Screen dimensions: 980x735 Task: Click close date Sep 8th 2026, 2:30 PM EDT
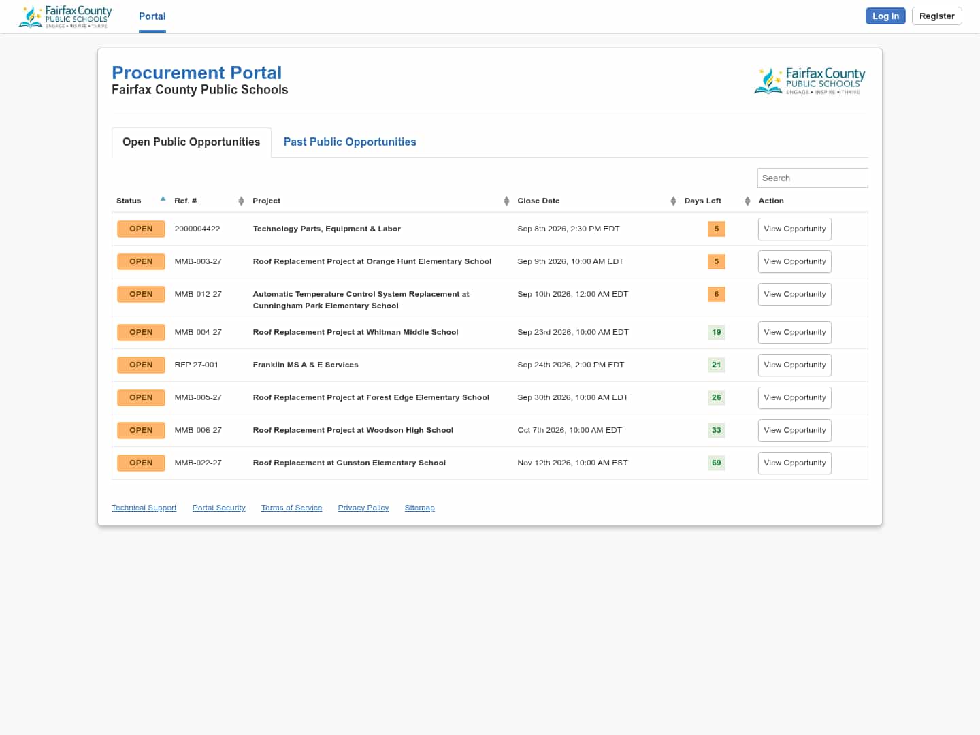tap(568, 229)
